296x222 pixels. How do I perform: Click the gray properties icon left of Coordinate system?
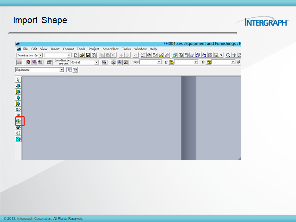(x=49, y=62)
